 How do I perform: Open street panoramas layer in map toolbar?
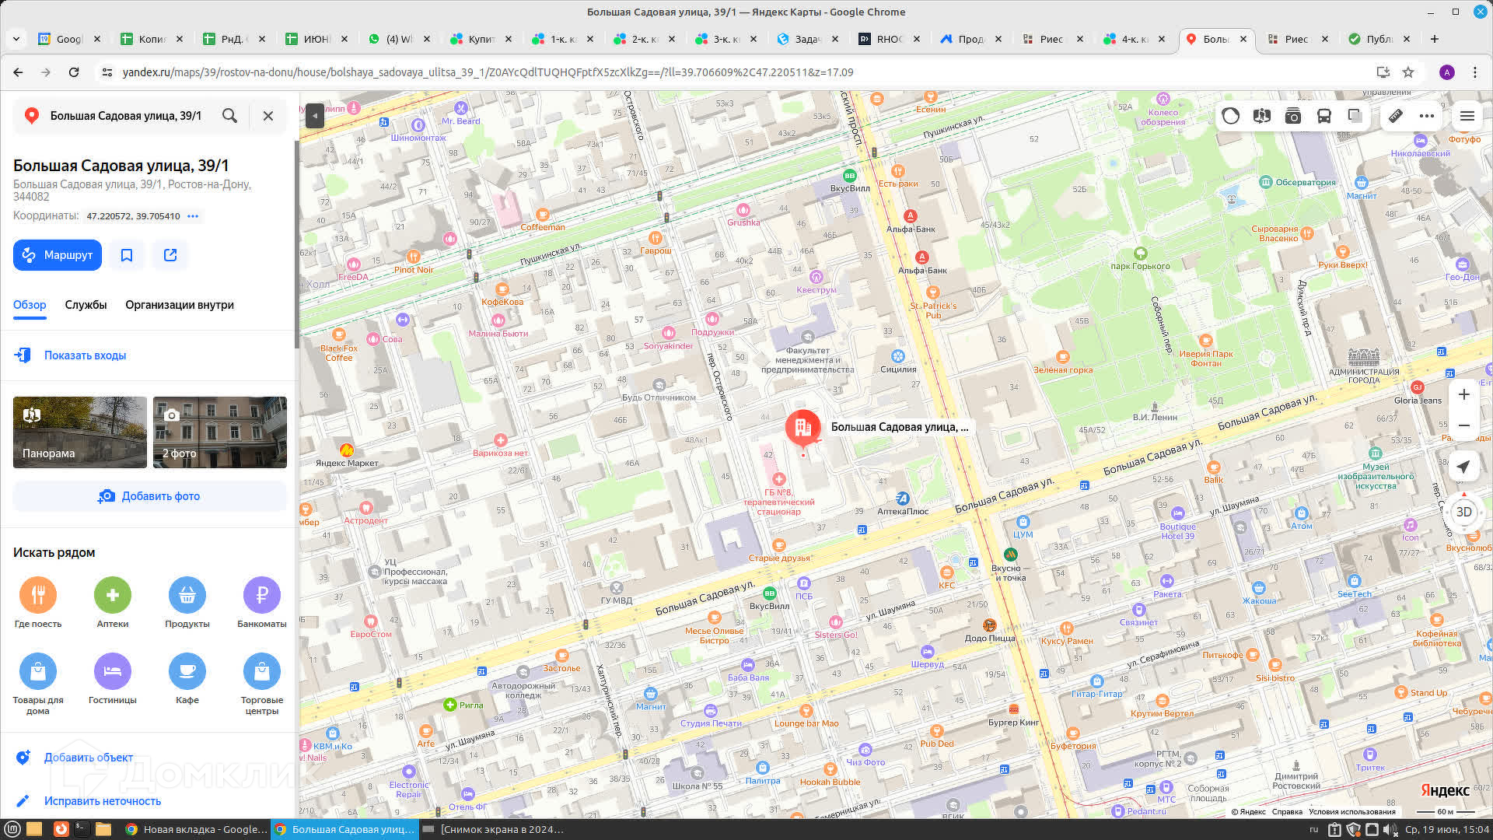[x=1261, y=116]
